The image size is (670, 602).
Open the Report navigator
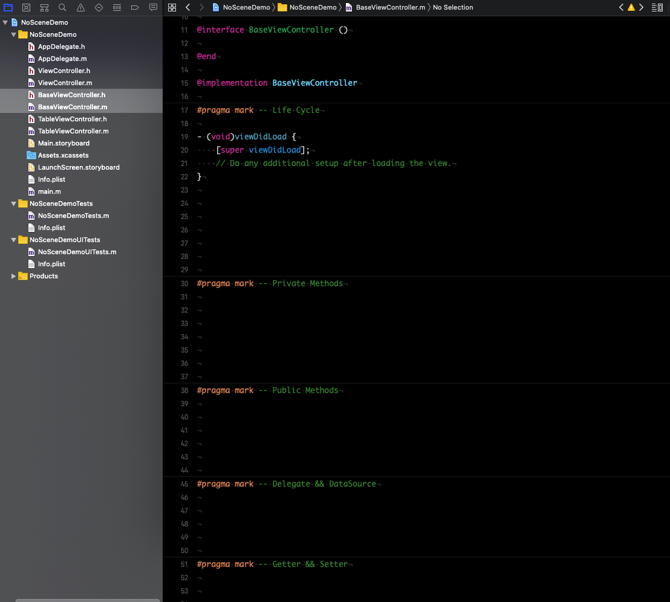(x=153, y=7)
